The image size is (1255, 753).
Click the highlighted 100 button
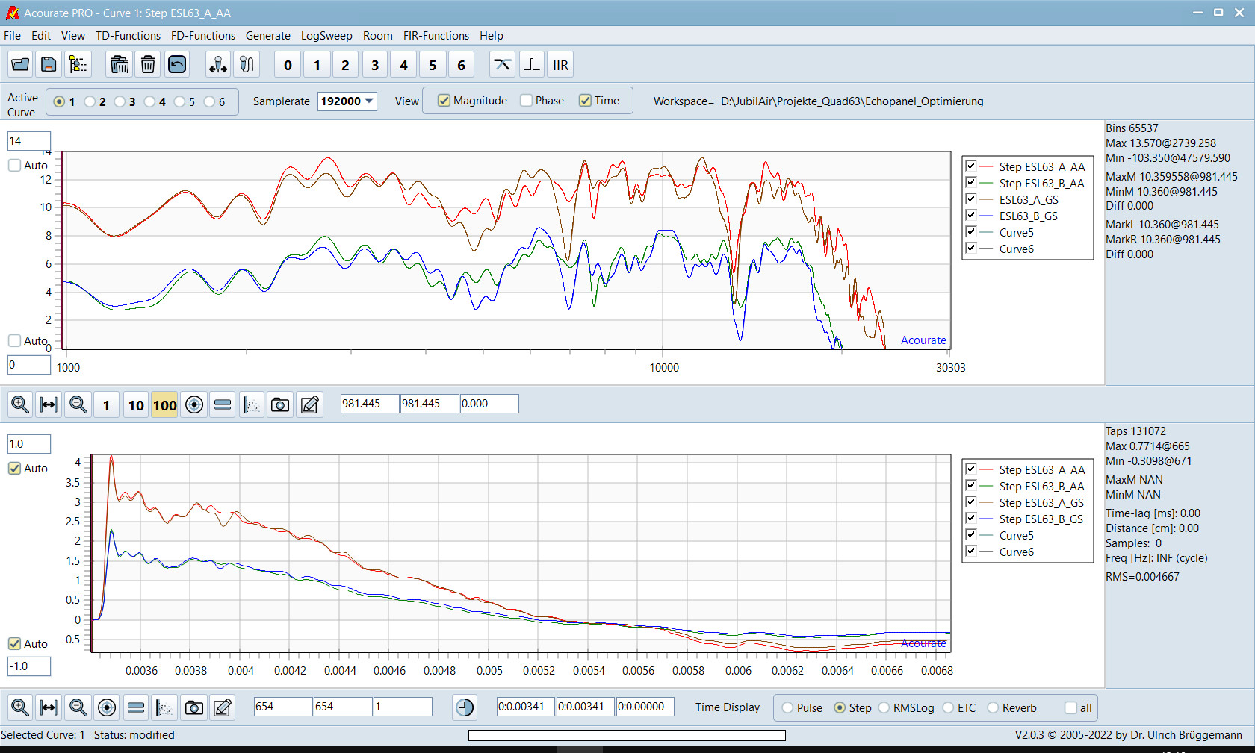pyautogui.click(x=164, y=404)
